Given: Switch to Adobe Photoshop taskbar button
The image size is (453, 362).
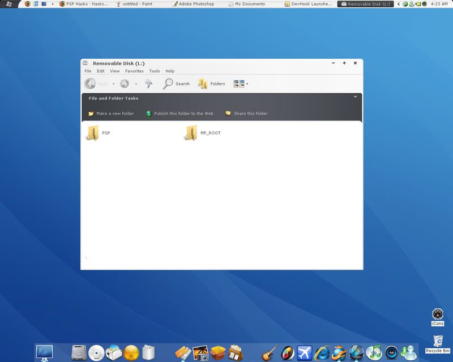Looking at the screenshot, I should tap(193, 4).
